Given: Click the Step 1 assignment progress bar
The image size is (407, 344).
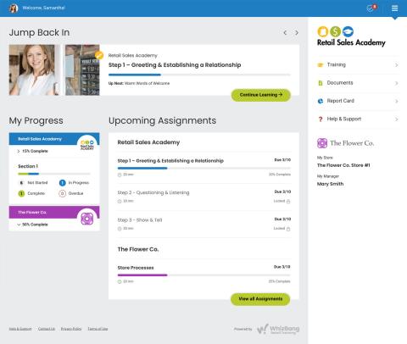Looking at the screenshot, I should (x=203, y=169).
